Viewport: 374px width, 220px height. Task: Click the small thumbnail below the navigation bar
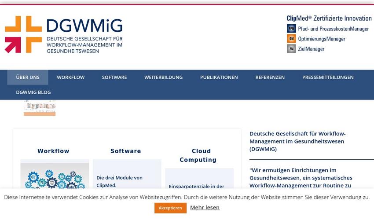pyautogui.click(x=40, y=108)
